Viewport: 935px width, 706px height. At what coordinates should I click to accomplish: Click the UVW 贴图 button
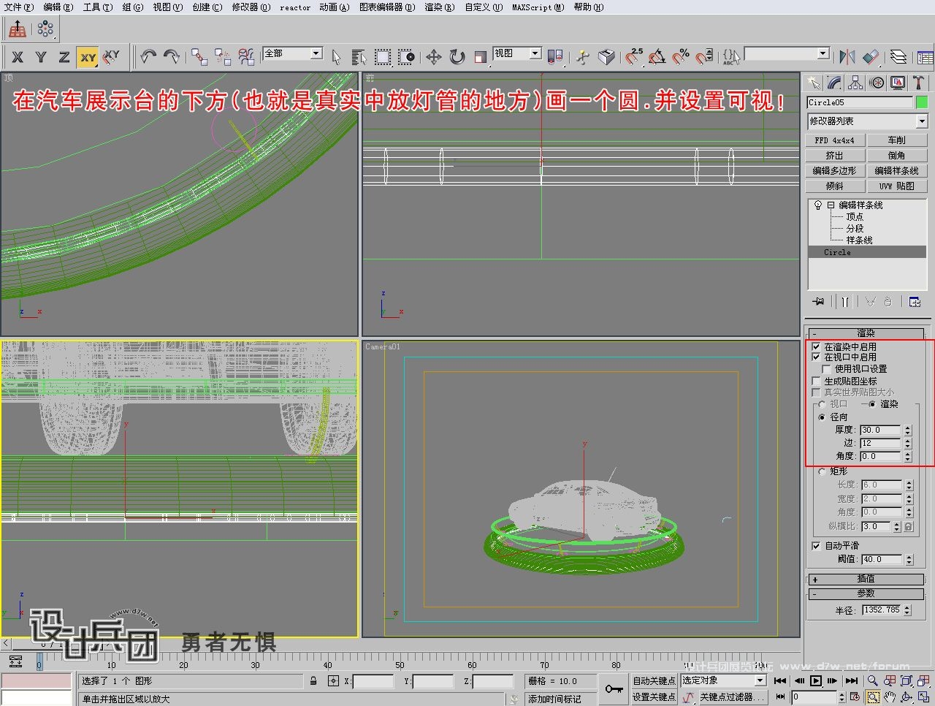pos(897,186)
